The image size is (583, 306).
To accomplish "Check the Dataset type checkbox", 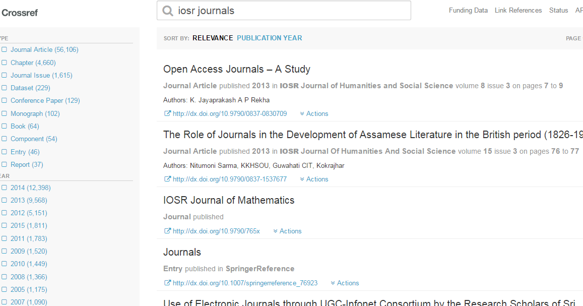I will coord(5,88).
